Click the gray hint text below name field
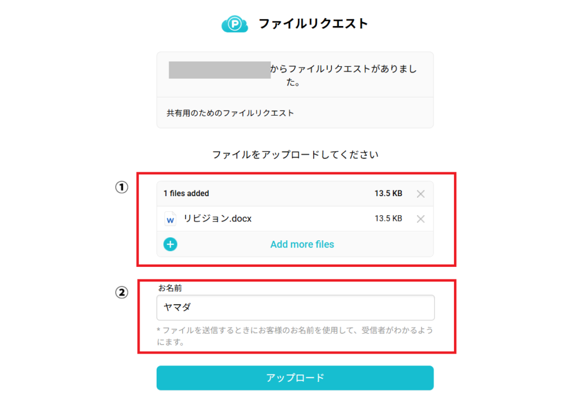Image resolution: width=581 pixels, height=404 pixels. point(295,336)
